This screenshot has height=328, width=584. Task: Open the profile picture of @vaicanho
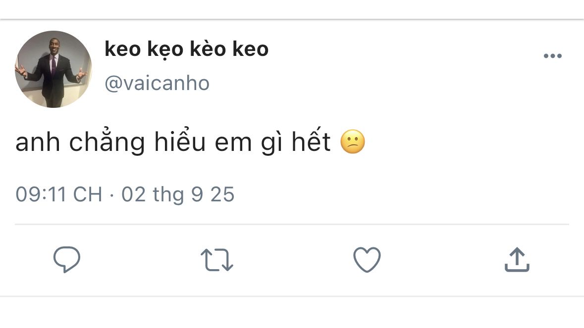pos(53,69)
